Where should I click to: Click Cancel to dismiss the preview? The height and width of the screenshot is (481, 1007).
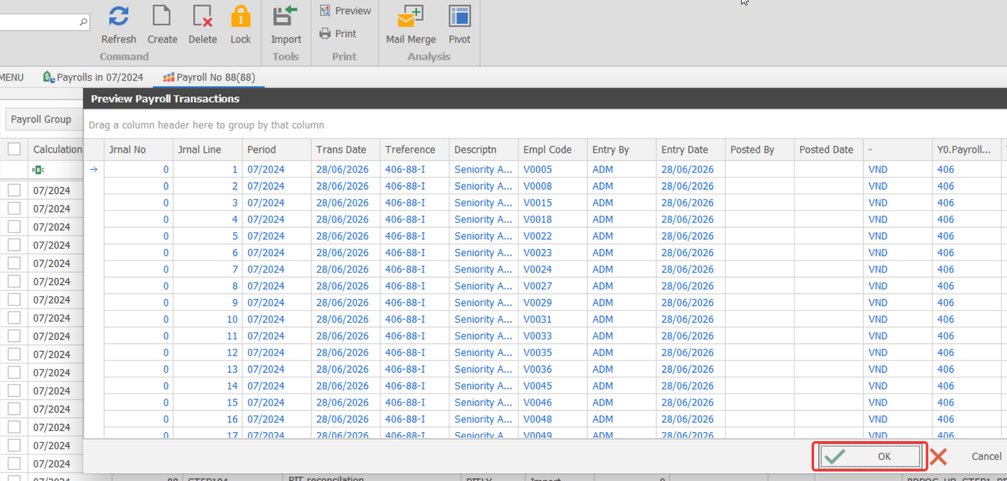966,456
